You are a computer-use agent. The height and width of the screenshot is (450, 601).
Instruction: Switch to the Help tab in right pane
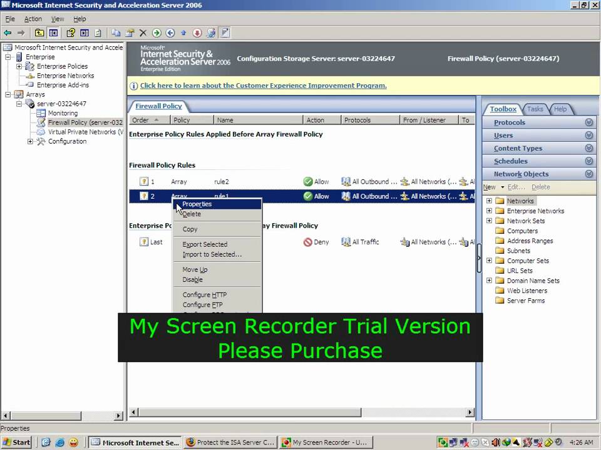[x=560, y=109]
